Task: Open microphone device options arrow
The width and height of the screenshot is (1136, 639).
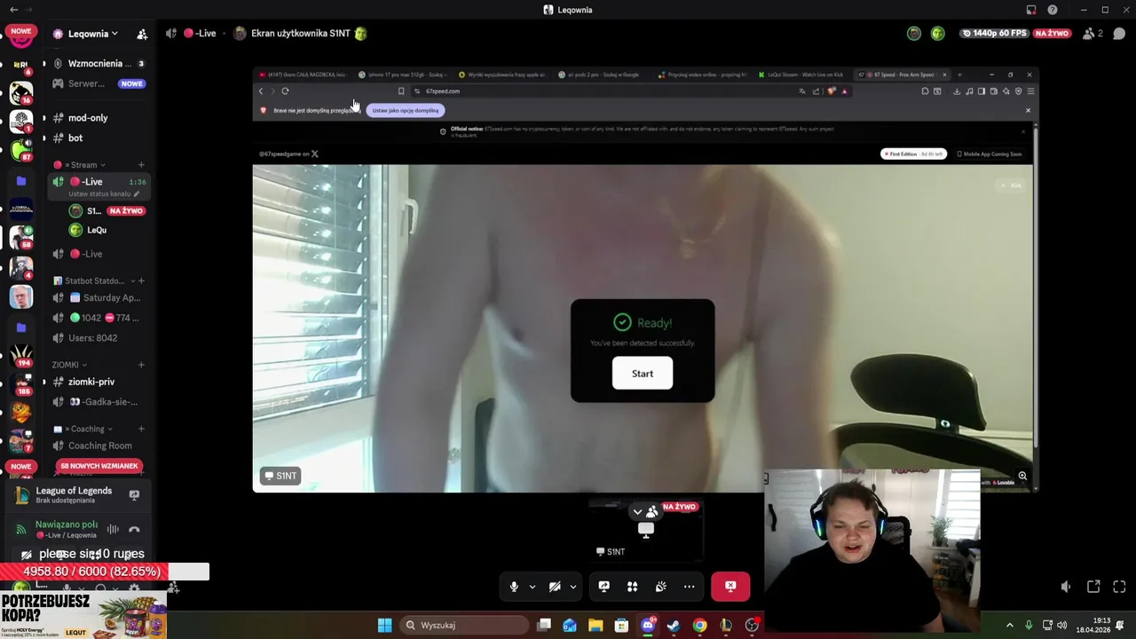Action: click(532, 587)
